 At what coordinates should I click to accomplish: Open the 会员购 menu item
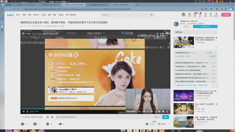[43, 15]
